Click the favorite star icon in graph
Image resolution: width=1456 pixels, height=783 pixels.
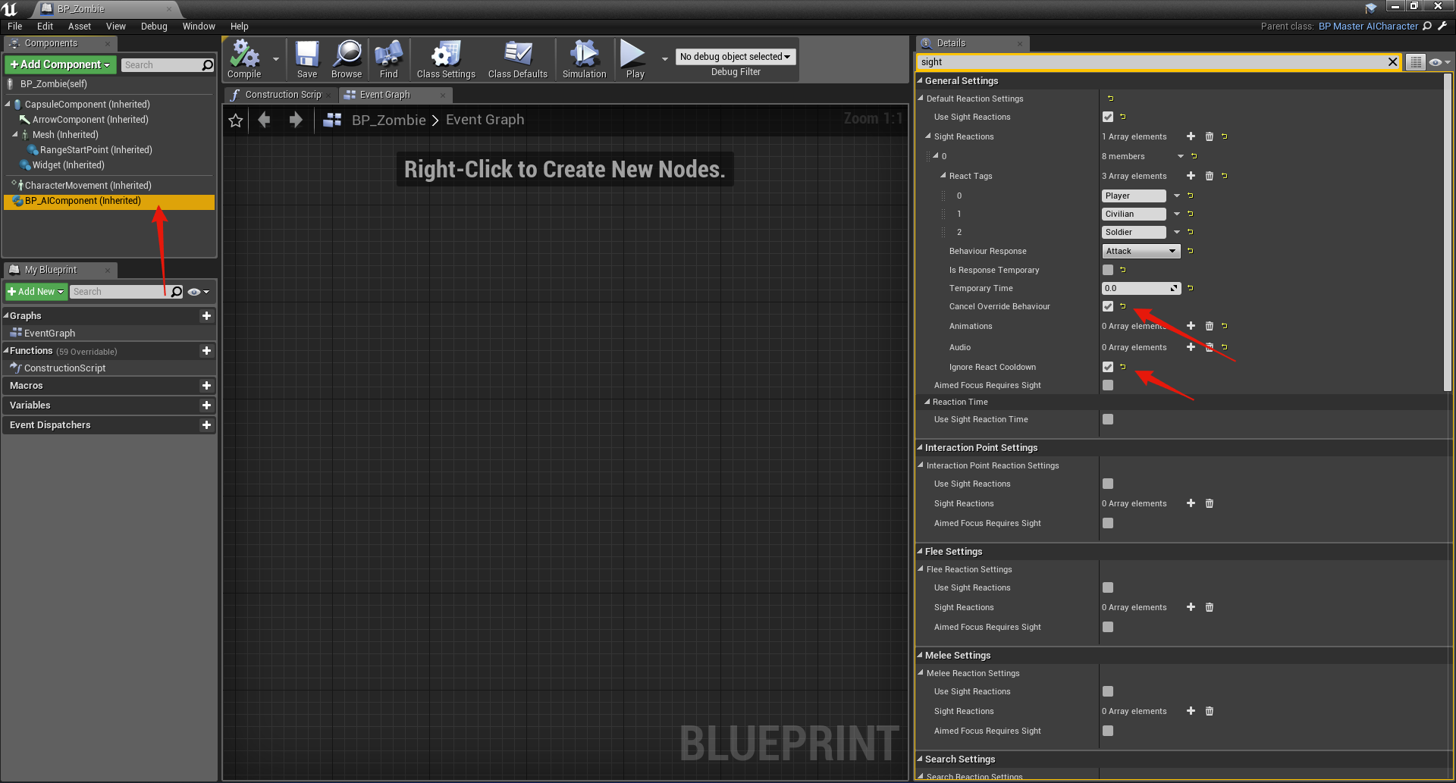point(236,121)
